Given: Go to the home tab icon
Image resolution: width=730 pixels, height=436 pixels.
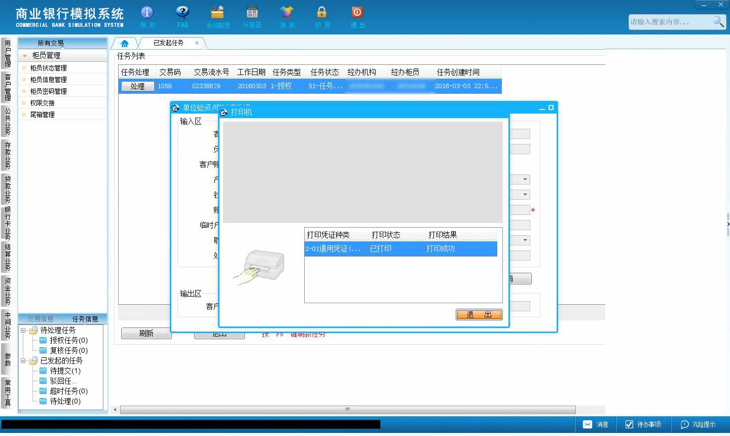Looking at the screenshot, I should pyautogui.click(x=124, y=44).
